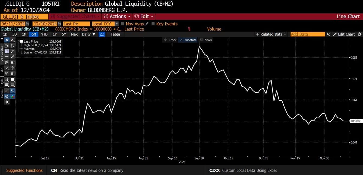The height and width of the screenshot is (175, 363).
Task: Expand the Related Data dropdown
Action: pos(271,34)
